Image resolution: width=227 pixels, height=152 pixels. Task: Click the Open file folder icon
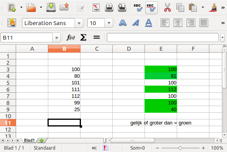pyautogui.click(x=31, y=7)
